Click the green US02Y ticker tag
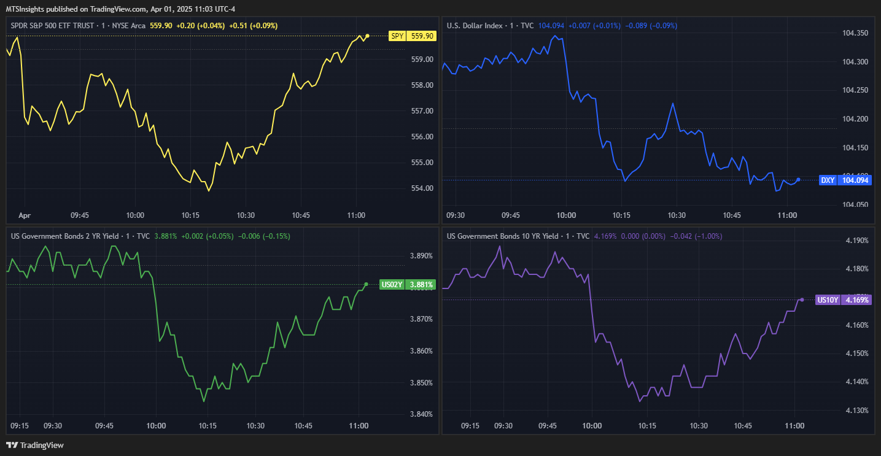The height and width of the screenshot is (456, 881). tap(392, 284)
